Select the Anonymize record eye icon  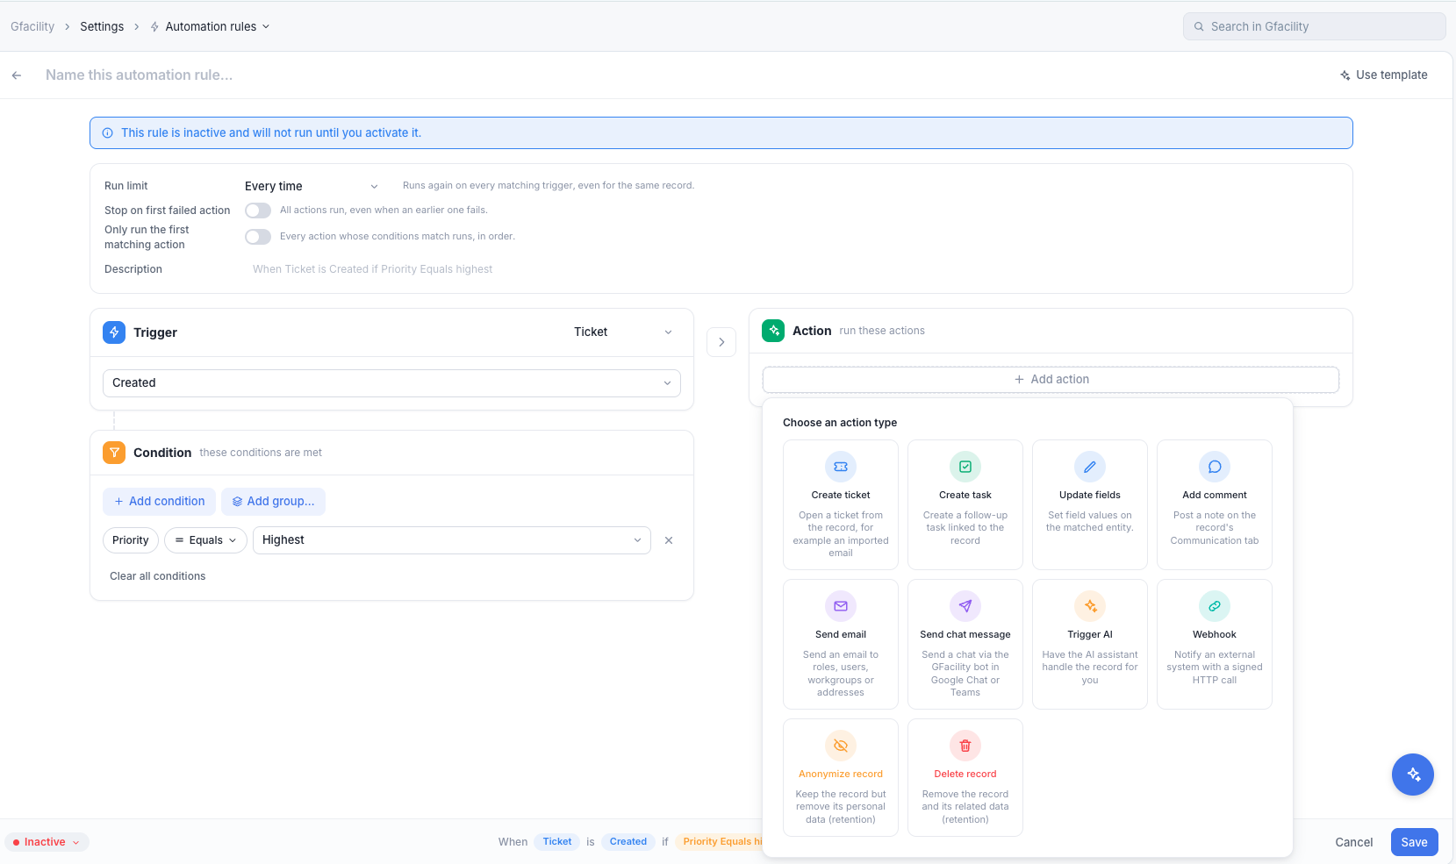(841, 746)
